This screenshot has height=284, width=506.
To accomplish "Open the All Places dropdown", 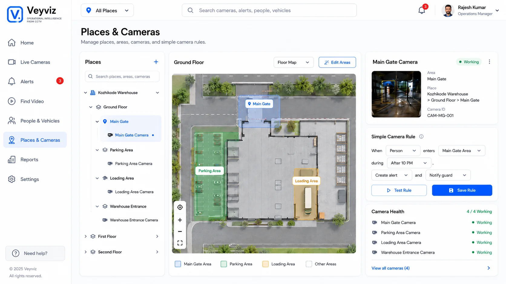I will coord(107,11).
